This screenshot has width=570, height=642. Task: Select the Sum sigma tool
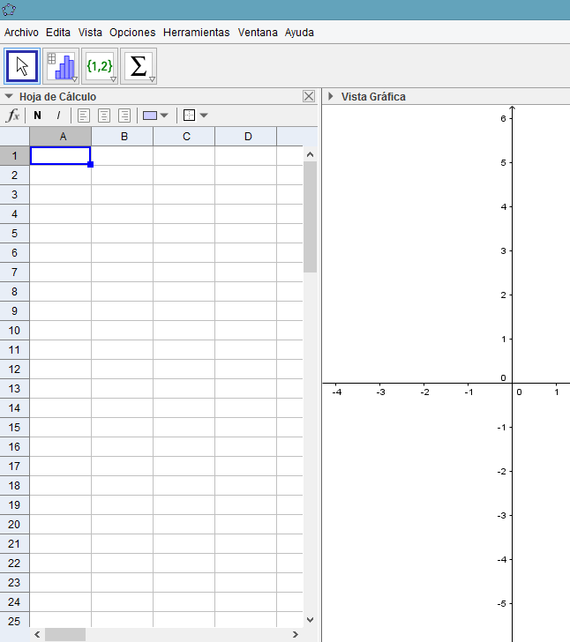pos(139,66)
